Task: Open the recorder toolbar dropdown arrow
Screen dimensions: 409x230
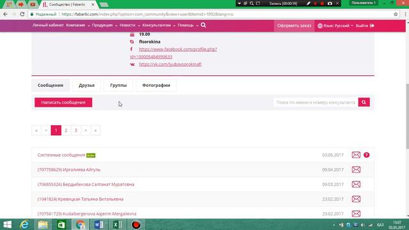Action: [239, 3]
